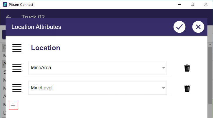
Task: Expand the arrow on the MineLevel dropdown
Action: point(163,88)
